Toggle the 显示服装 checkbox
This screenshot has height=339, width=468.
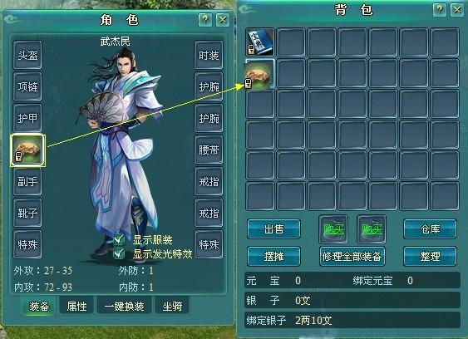pyautogui.click(x=119, y=239)
